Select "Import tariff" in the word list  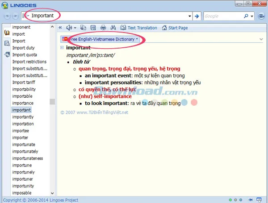(25, 82)
